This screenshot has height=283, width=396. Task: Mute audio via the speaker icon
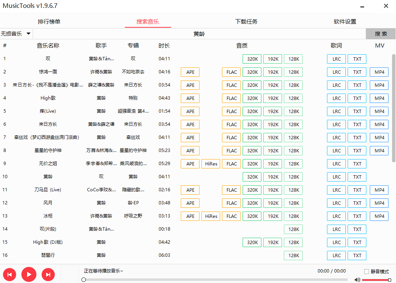(357, 279)
